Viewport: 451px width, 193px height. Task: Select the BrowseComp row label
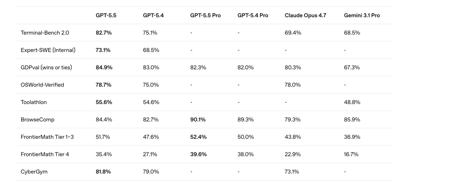click(x=38, y=119)
